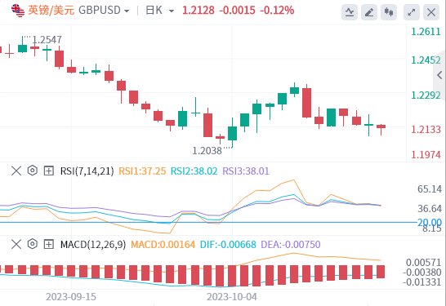Click the MACD(12,26,9) label
Image resolution: width=446 pixels, height=306 pixels.
(93, 244)
